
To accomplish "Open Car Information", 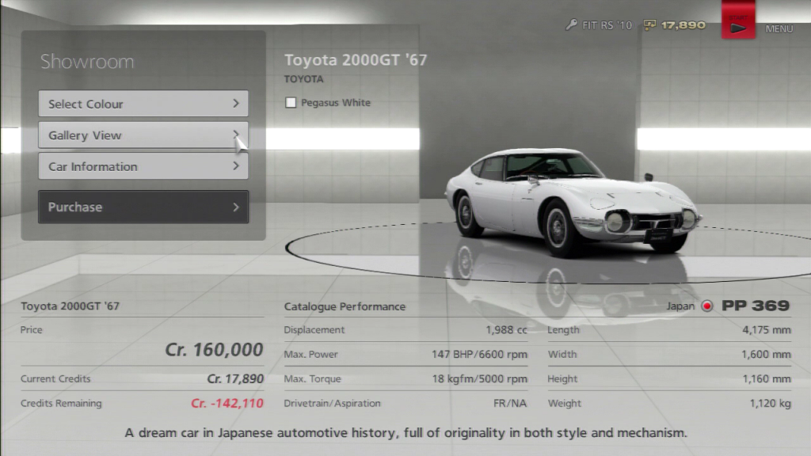I will click(143, 166).
